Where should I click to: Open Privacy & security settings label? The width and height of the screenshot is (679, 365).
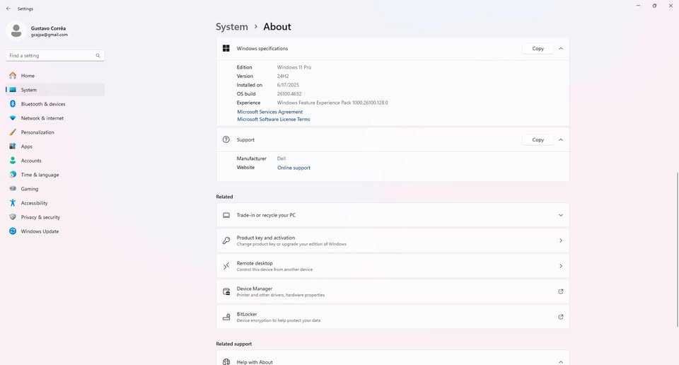pyautogui.click(x=40, y=217)
